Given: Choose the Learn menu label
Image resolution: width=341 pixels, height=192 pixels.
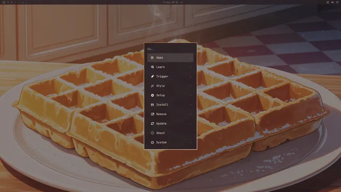Looking at the screenshot, I should point(160,67).
